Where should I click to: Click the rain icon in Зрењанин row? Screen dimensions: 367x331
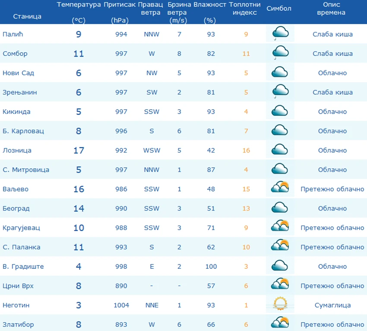click(x=280, y=92)
